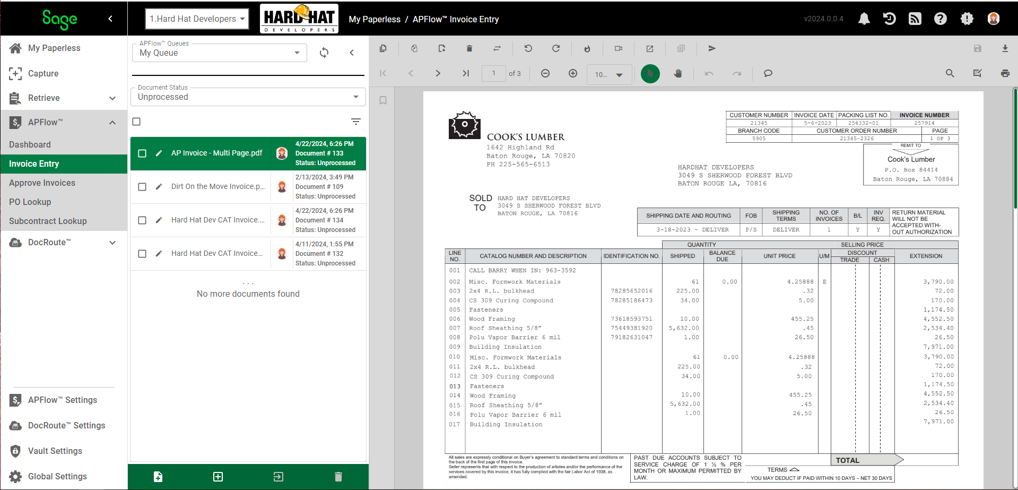
Task: Open the 1.Hard Hat Developers company dropdown
Action: click(197, 19)
